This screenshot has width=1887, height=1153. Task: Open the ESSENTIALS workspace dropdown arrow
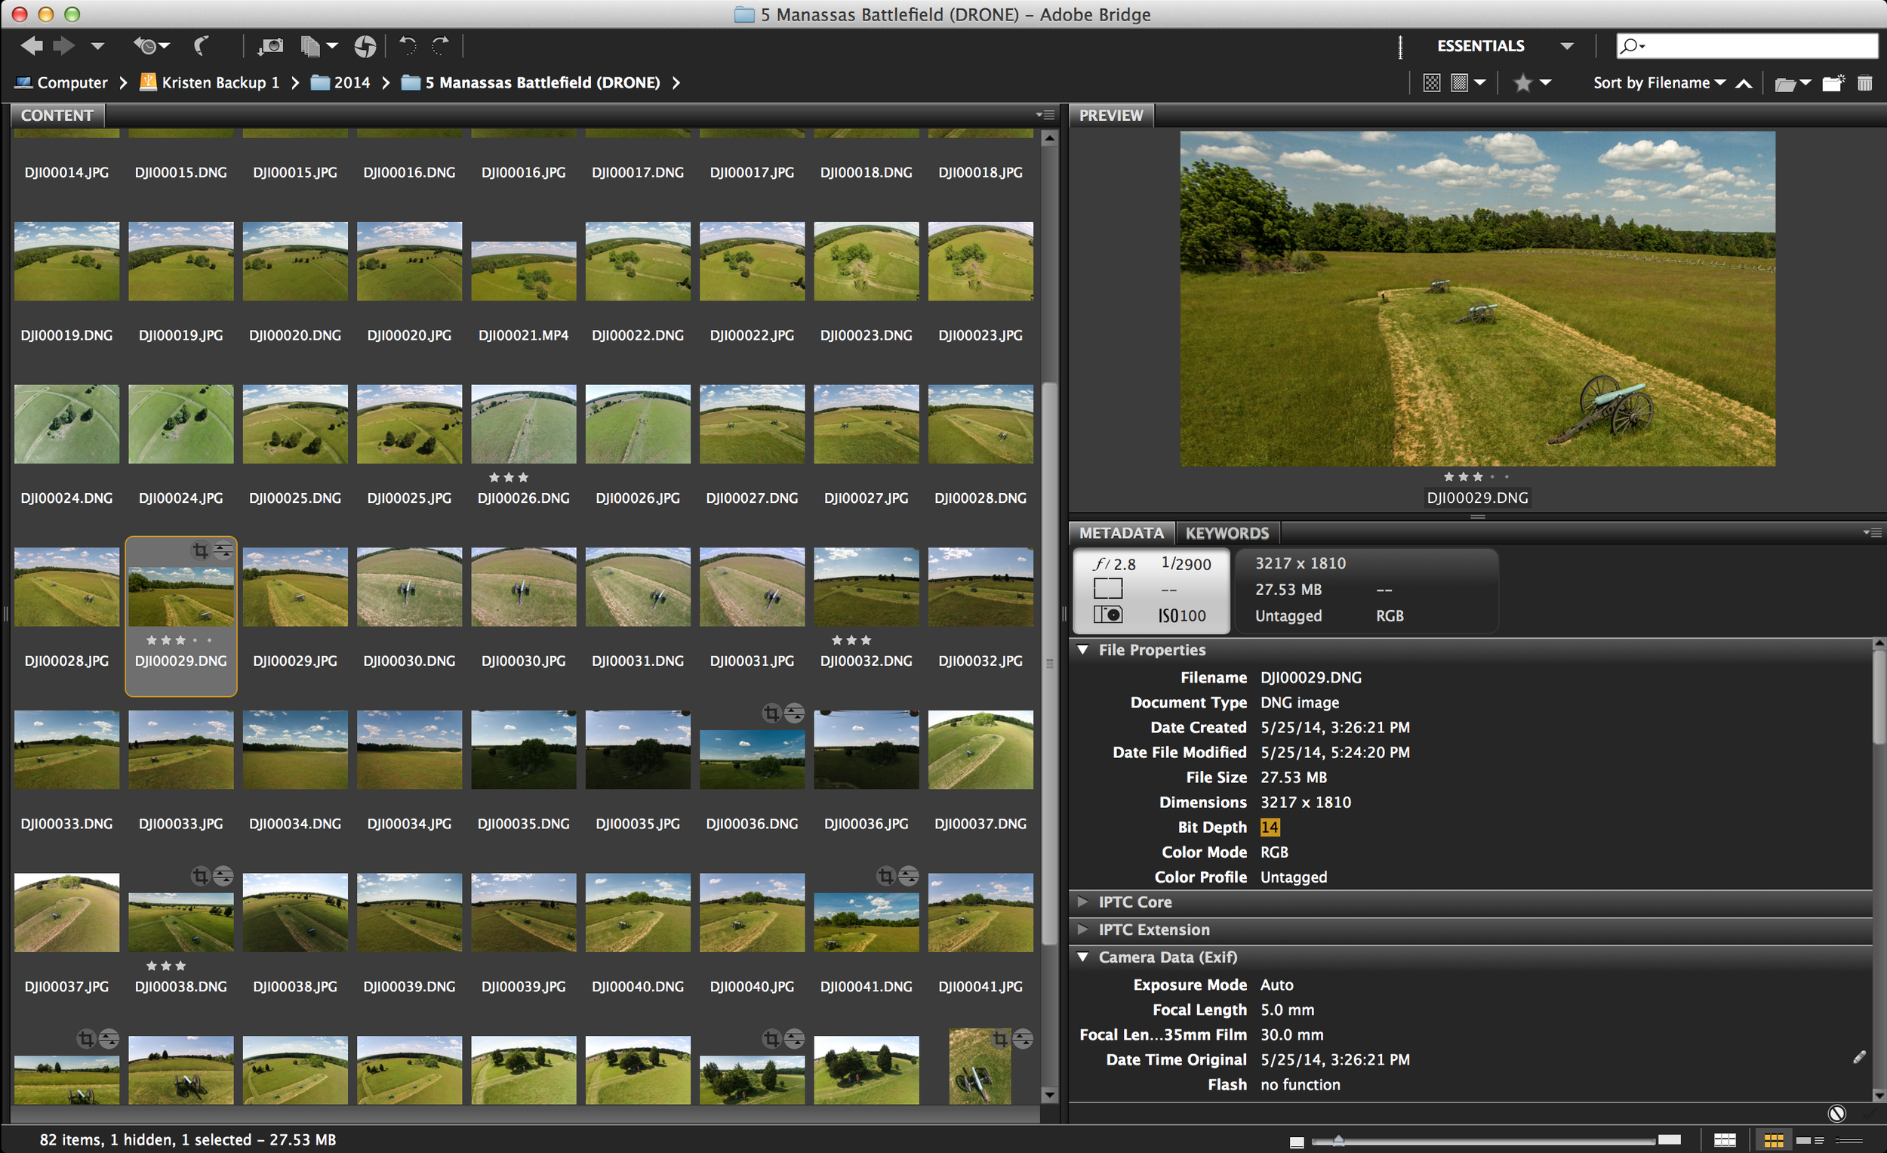1568,46
